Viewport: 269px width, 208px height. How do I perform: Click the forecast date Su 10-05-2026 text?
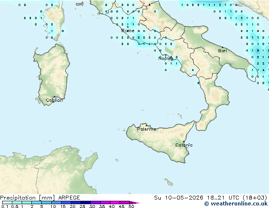point(179,198)
